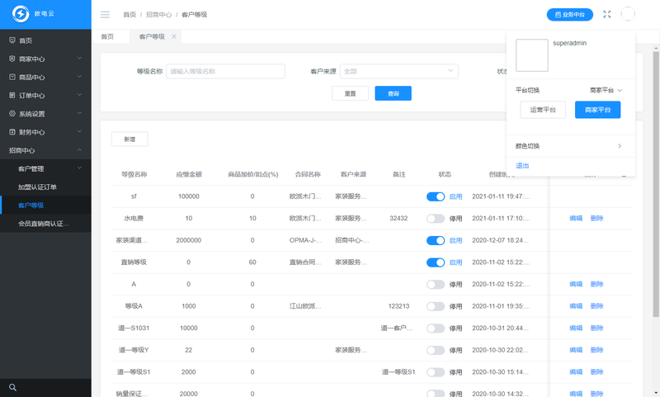Focus the 等级名称 input field
Image resolution: width=660 pixels, height=397 pixels.
point(225,71)
